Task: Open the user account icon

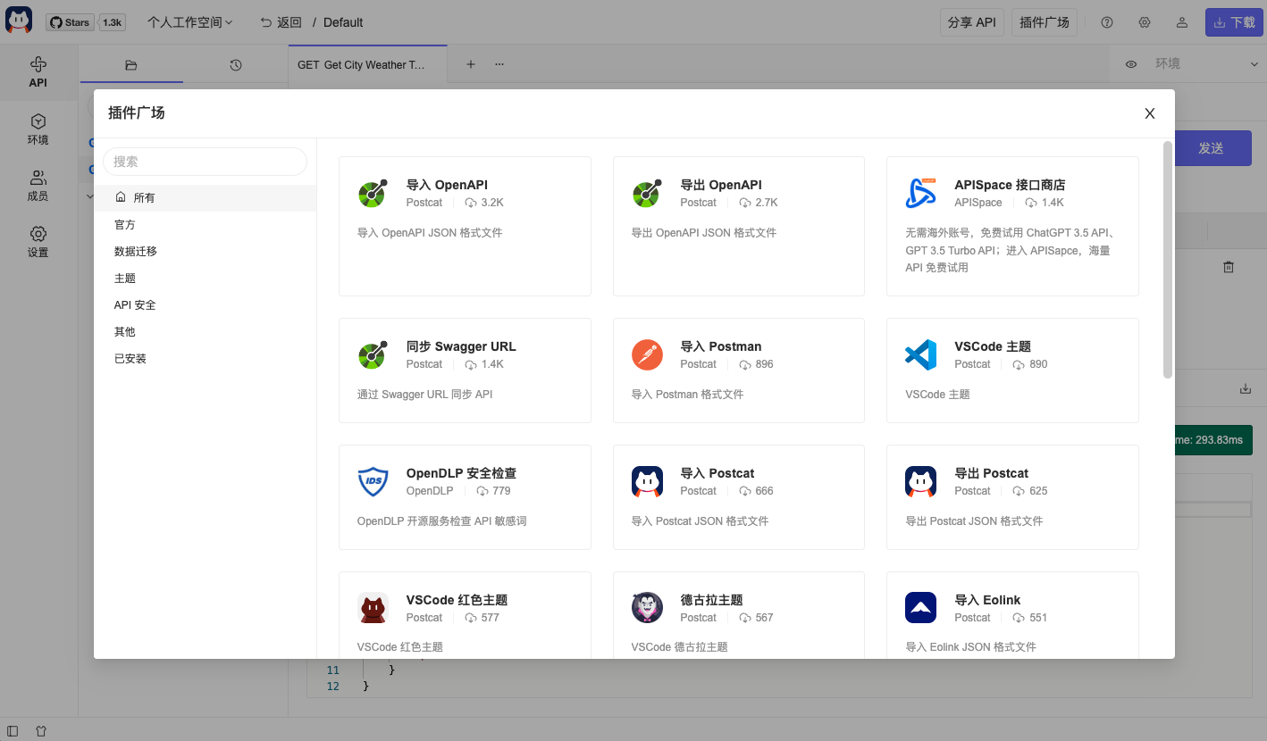Action: pyautogui.click(x=1182, y=22)
